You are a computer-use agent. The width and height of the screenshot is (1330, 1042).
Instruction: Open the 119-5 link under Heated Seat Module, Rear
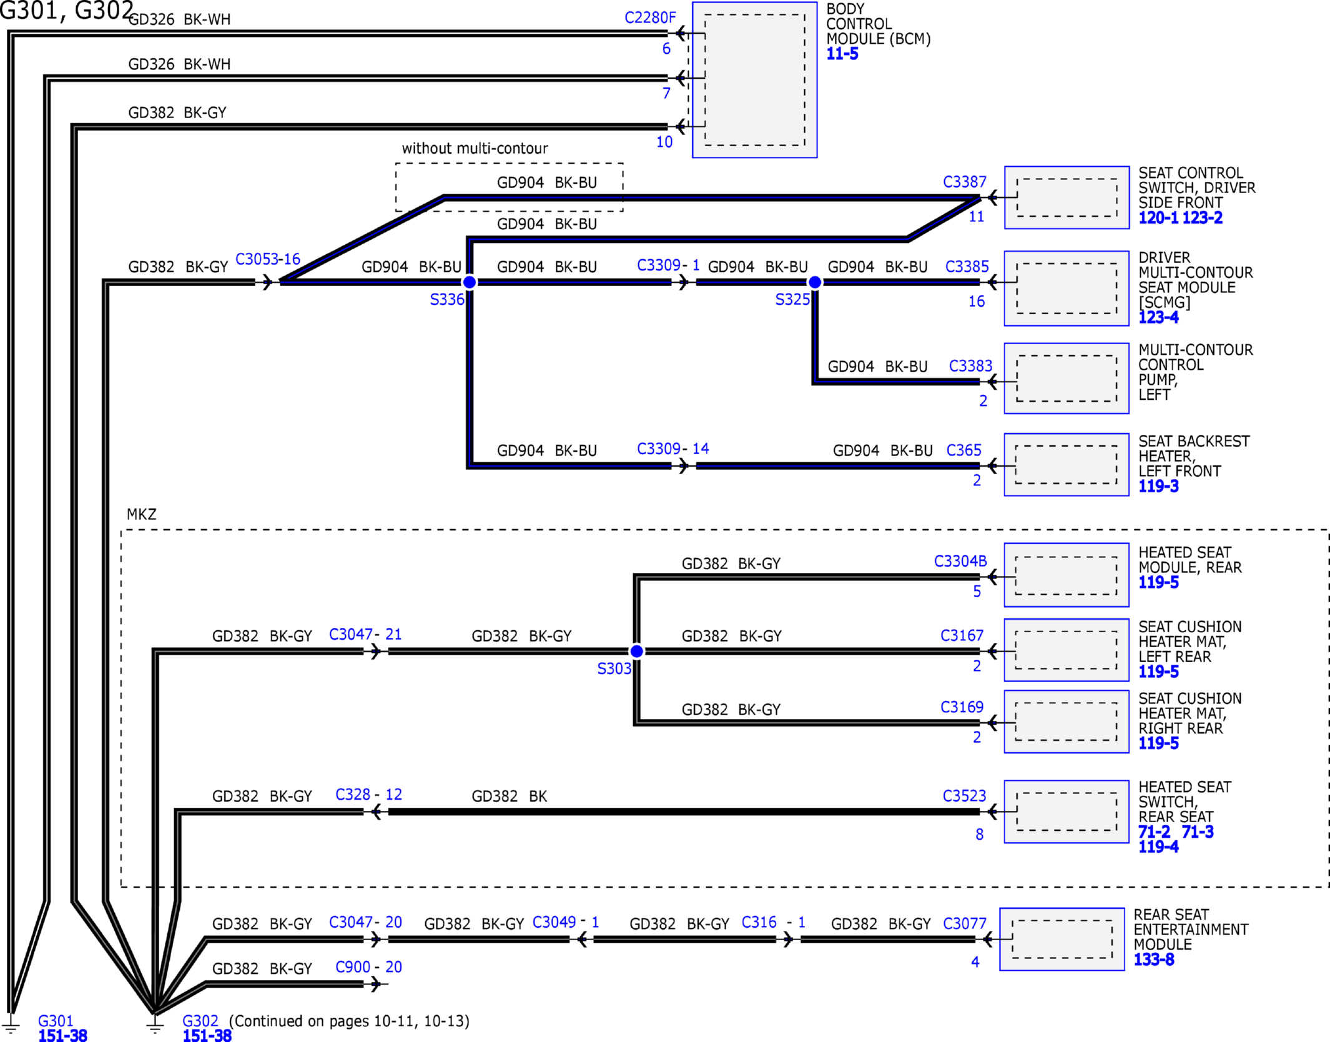[1158, 582]
